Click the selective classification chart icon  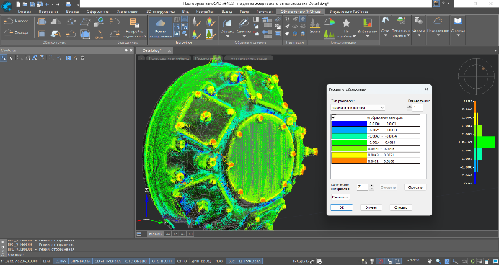point(367,23)
